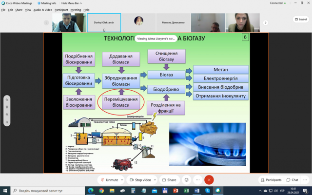Click the Windows Start button

click(5, 191)
